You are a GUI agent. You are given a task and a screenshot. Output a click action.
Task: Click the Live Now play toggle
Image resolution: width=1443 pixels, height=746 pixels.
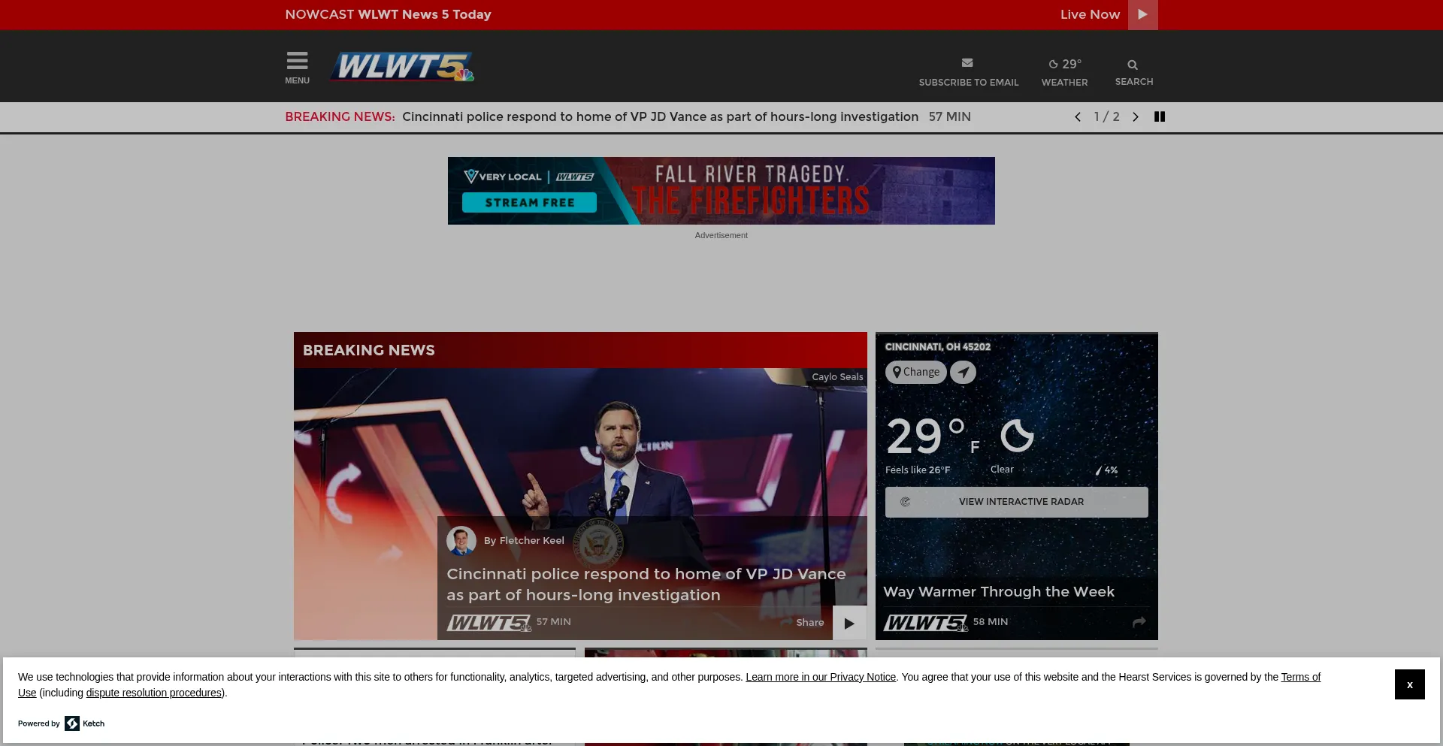click(x=1142, y=14)
